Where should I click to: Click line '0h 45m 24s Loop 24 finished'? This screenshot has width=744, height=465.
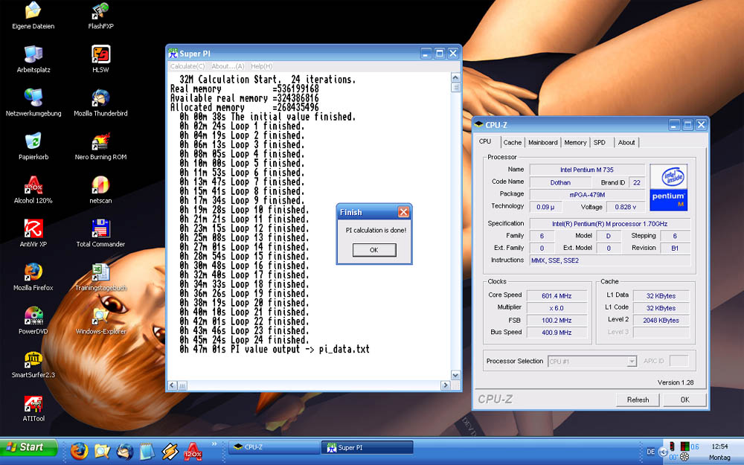point(244,340)
